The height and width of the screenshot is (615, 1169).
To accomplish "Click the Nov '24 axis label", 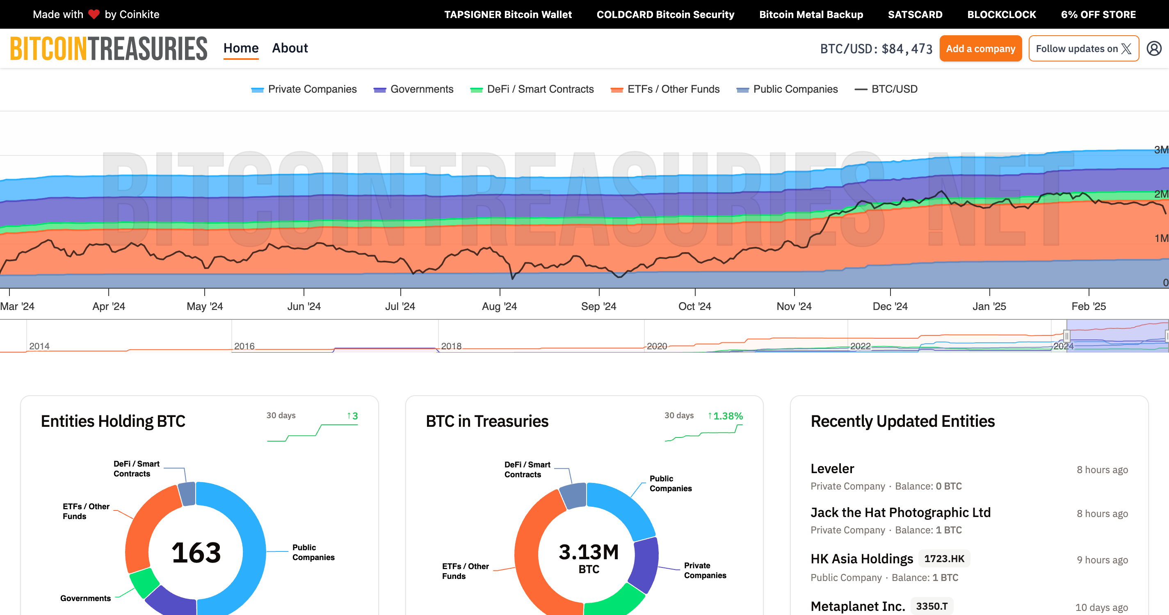I will tap(794, 306).
